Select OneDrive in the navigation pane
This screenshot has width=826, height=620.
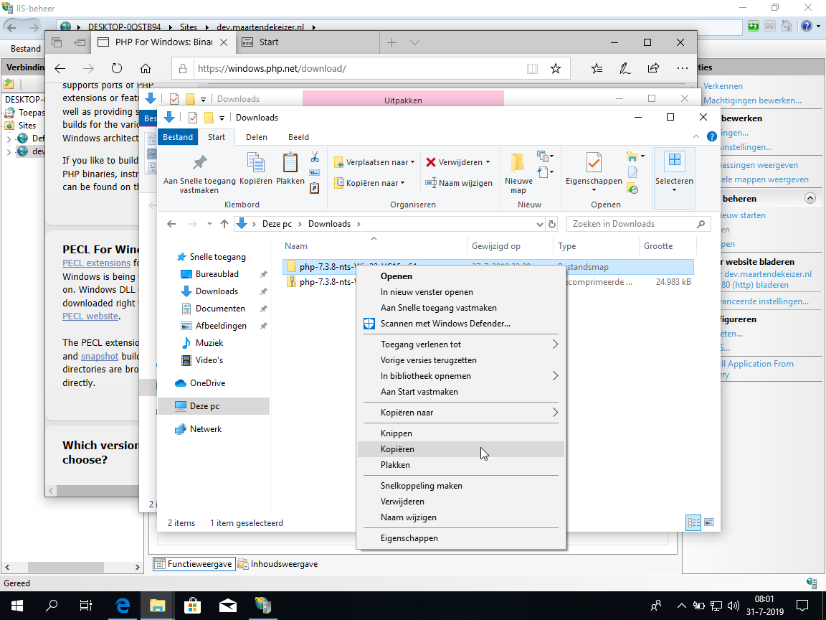(207, 383)
